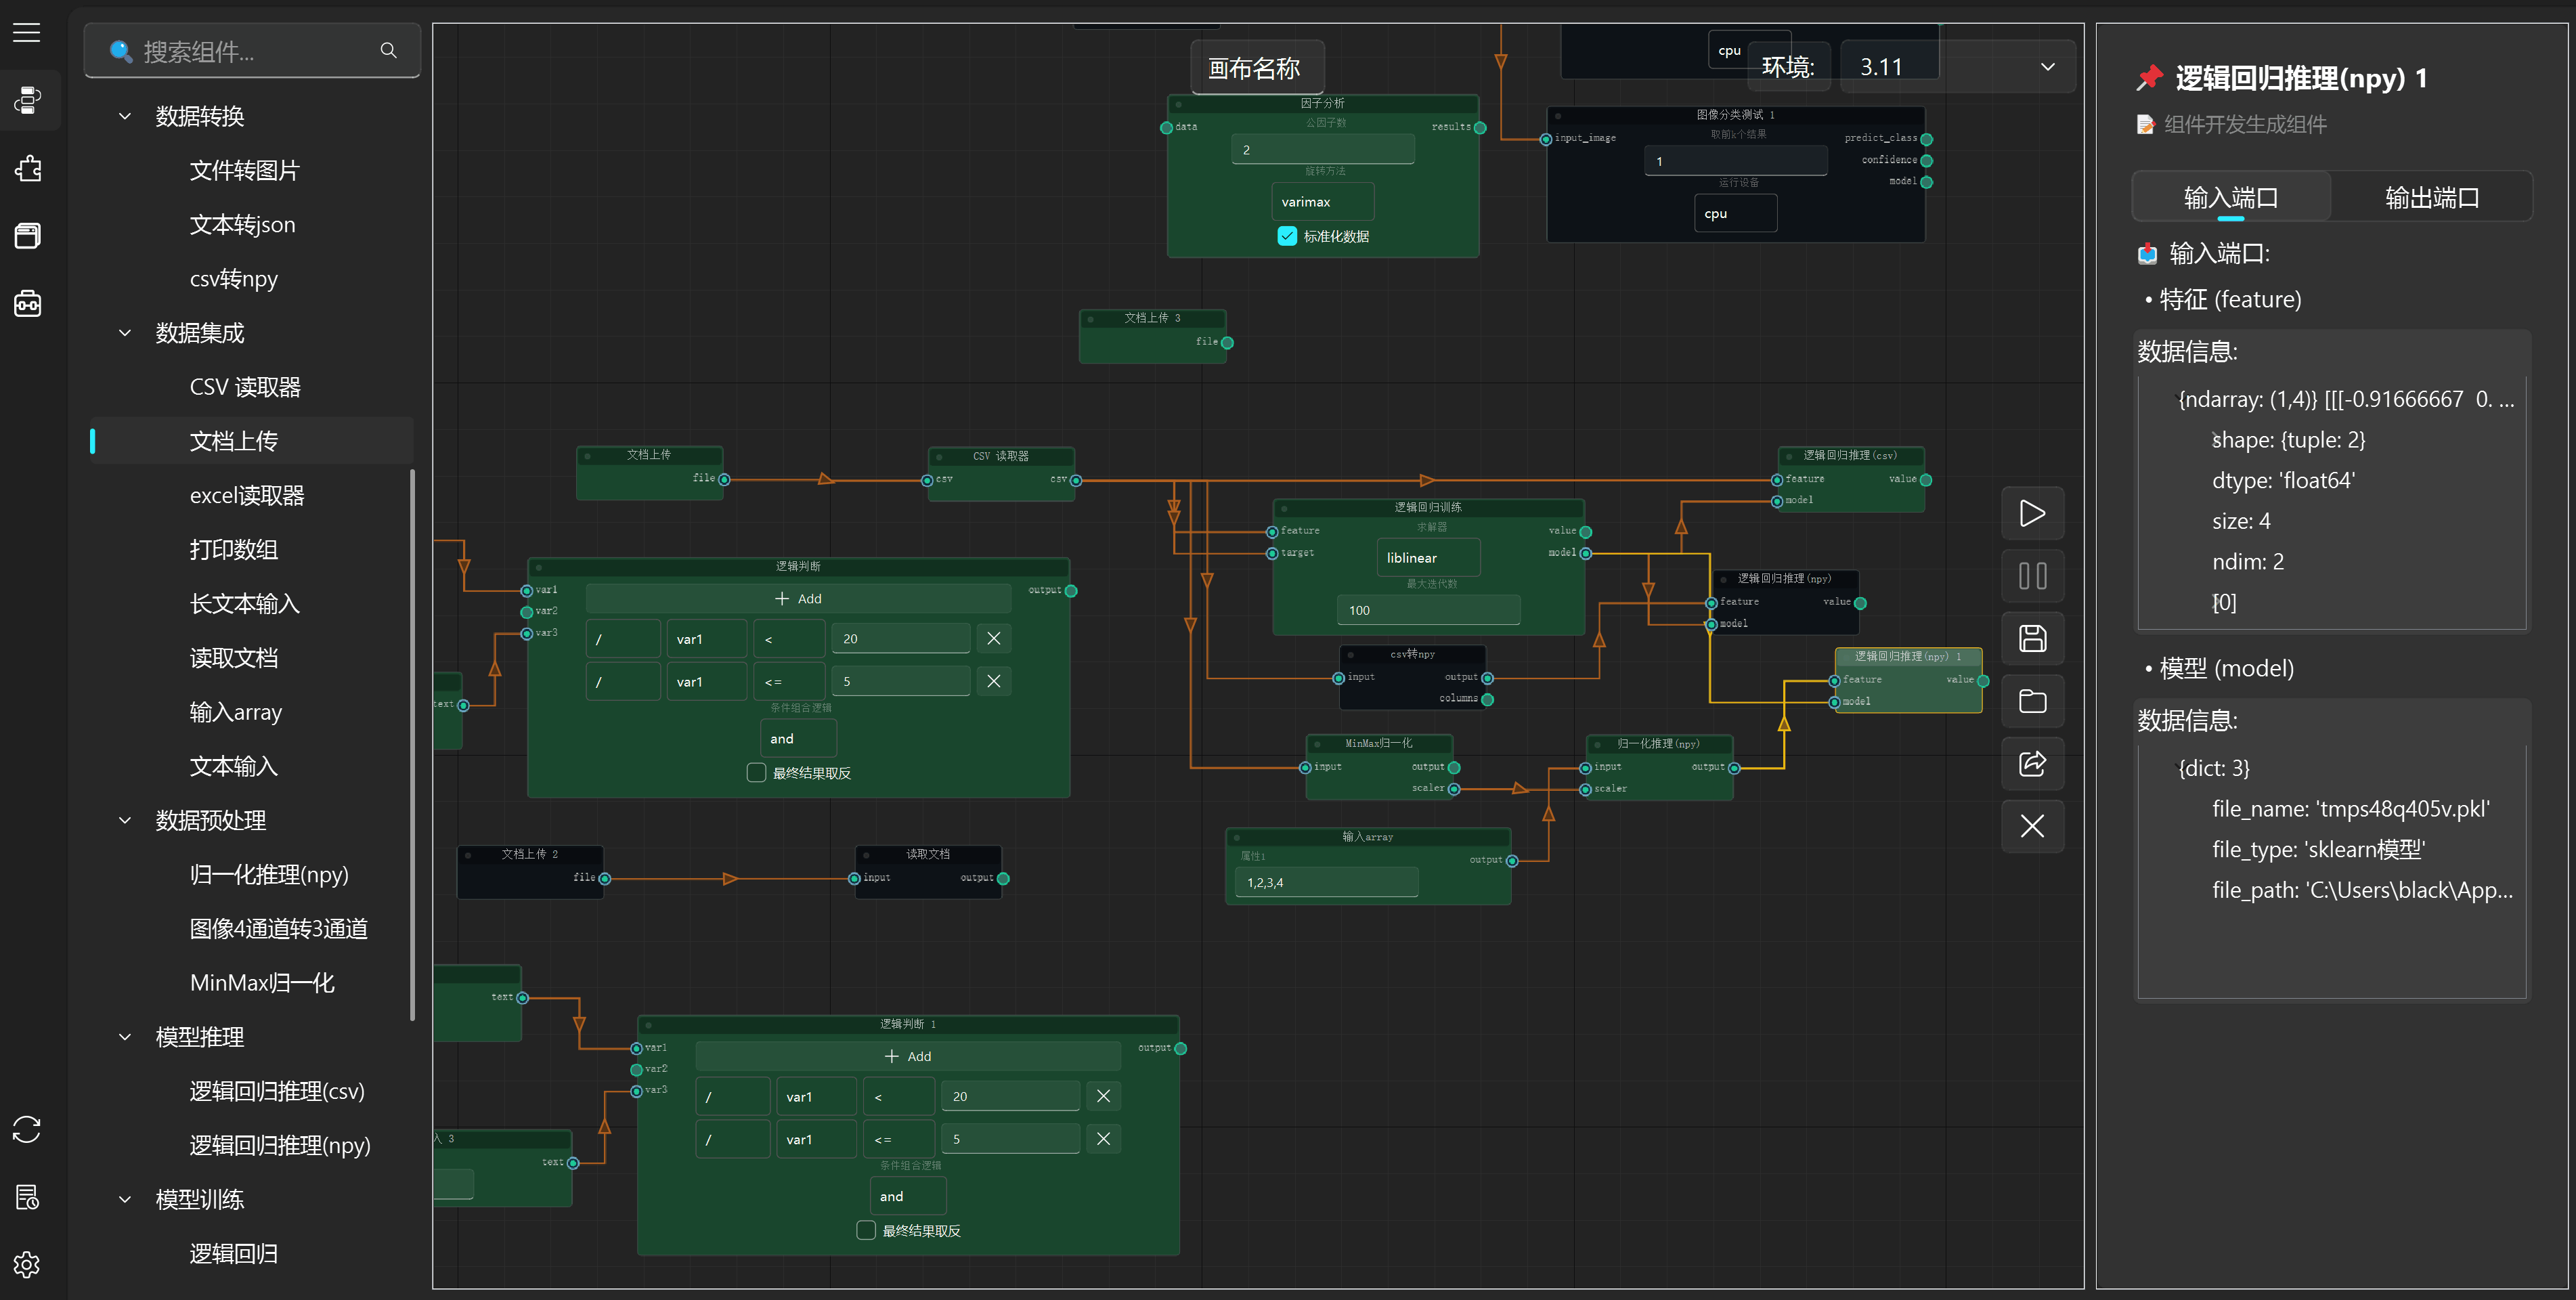Click the search magnifier icon
The width and height of the screenshot is (2576, 1300).
click(388, 50)
